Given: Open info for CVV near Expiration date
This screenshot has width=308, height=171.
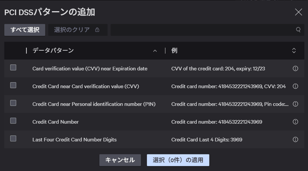Looking at the screenshot, I should 295,68.
